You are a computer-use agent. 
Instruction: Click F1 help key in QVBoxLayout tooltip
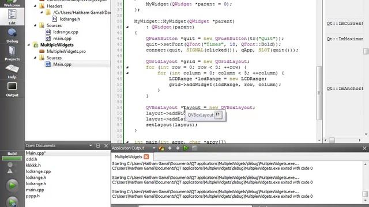218,115
